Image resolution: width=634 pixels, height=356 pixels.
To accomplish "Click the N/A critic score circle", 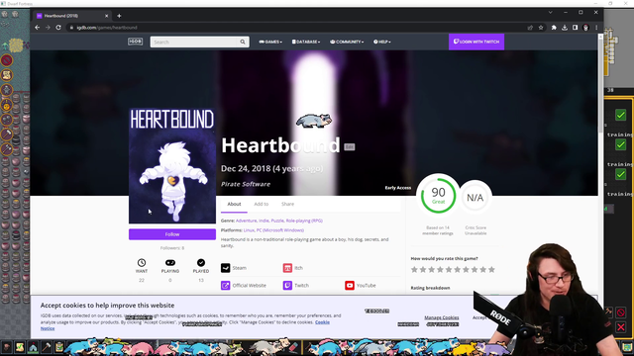I will tap(475, 198).
